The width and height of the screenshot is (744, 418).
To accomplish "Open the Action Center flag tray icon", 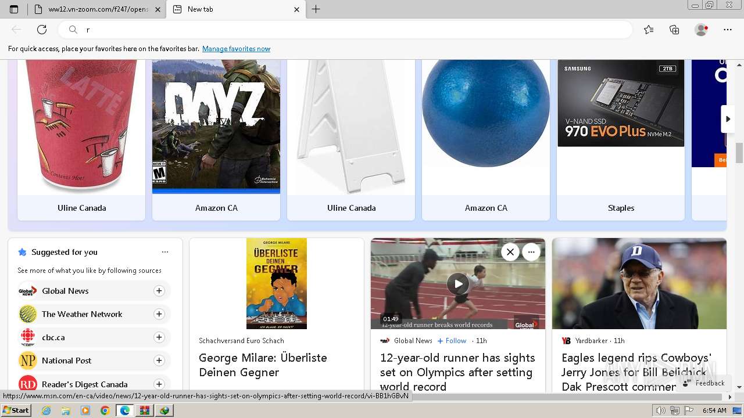I will (689, 410).
